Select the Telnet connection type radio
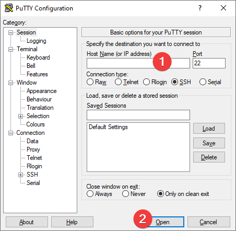Viewport: 236px width, 231px height. pyautogui.click(x=118, y=82)
